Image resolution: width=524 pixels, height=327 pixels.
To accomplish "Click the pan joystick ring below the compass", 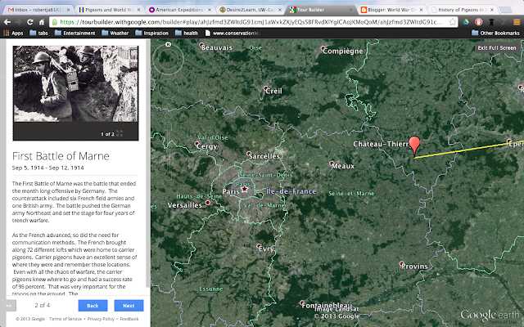I will point(168,89).
